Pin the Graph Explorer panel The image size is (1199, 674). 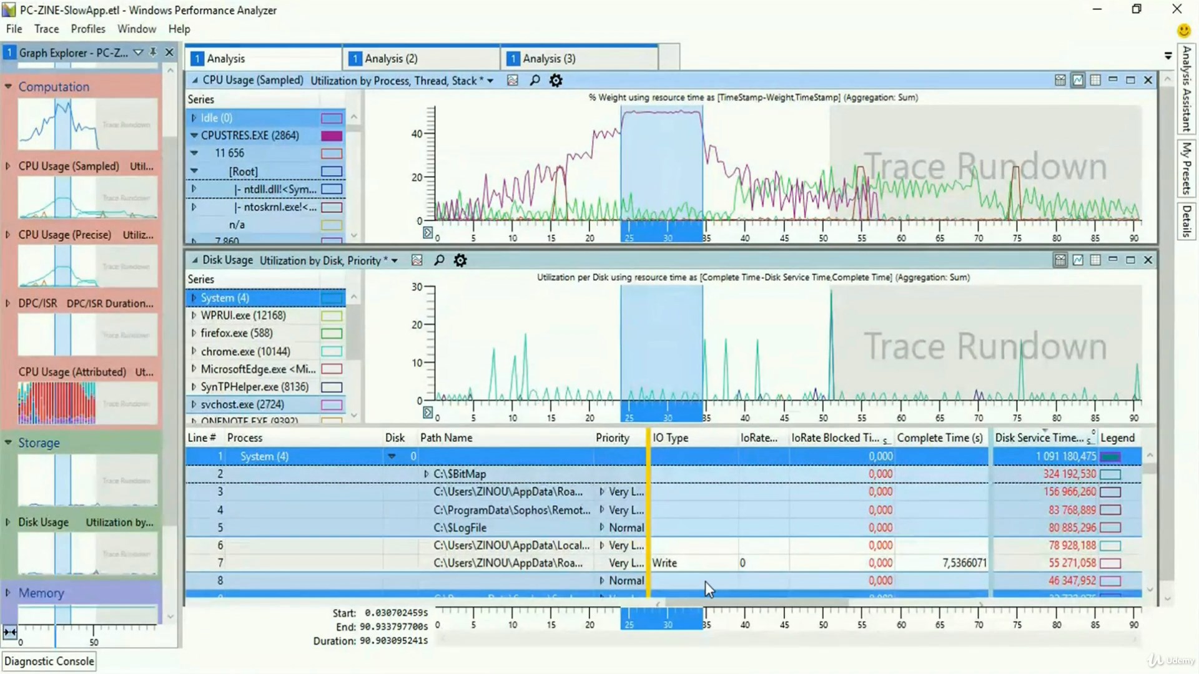[x=154, y=52]
